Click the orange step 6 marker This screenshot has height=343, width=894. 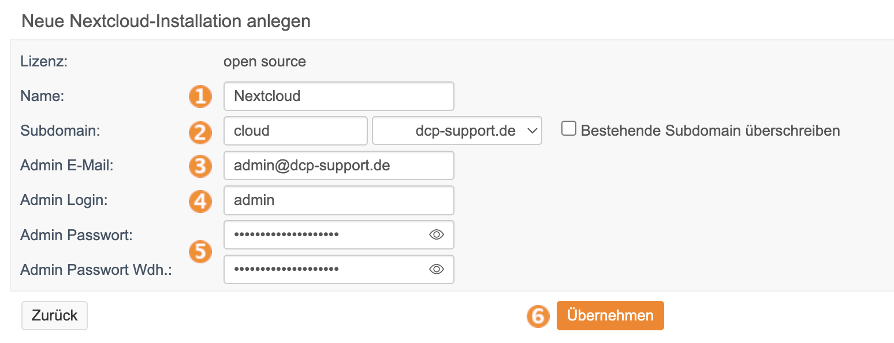tap(538, 316)
